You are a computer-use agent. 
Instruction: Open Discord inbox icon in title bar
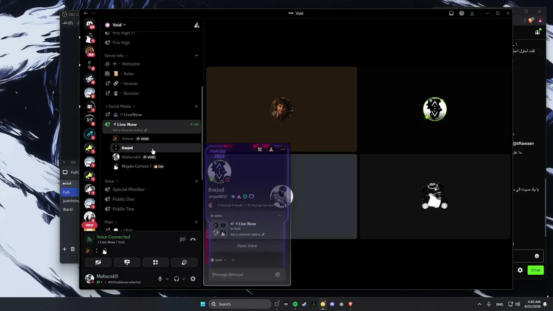[x=451, y=13]
